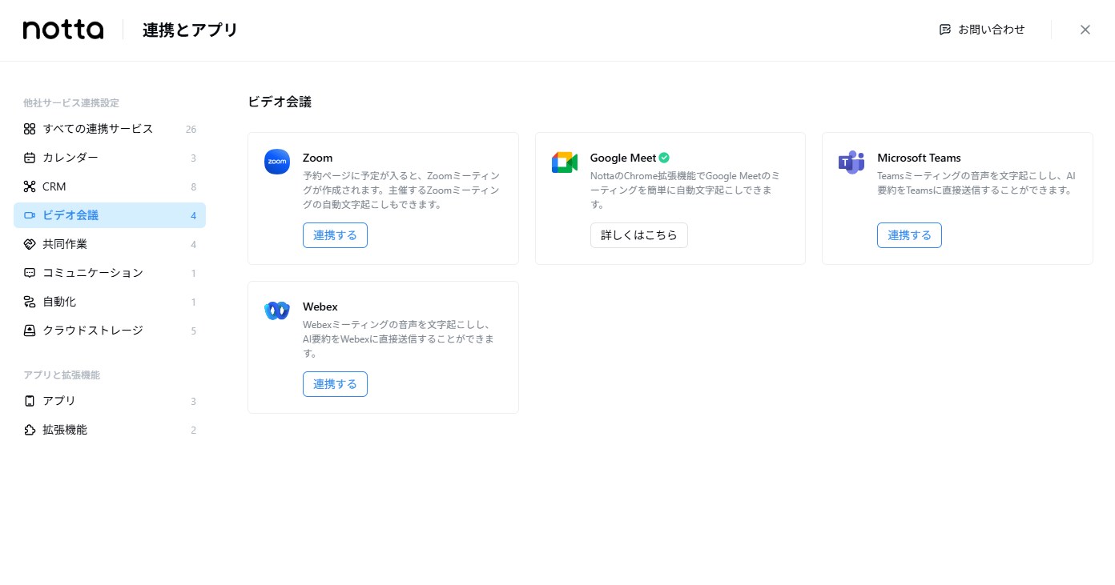
Task: Connect Webex with 連携する button
Action: [x=335, y=384]
